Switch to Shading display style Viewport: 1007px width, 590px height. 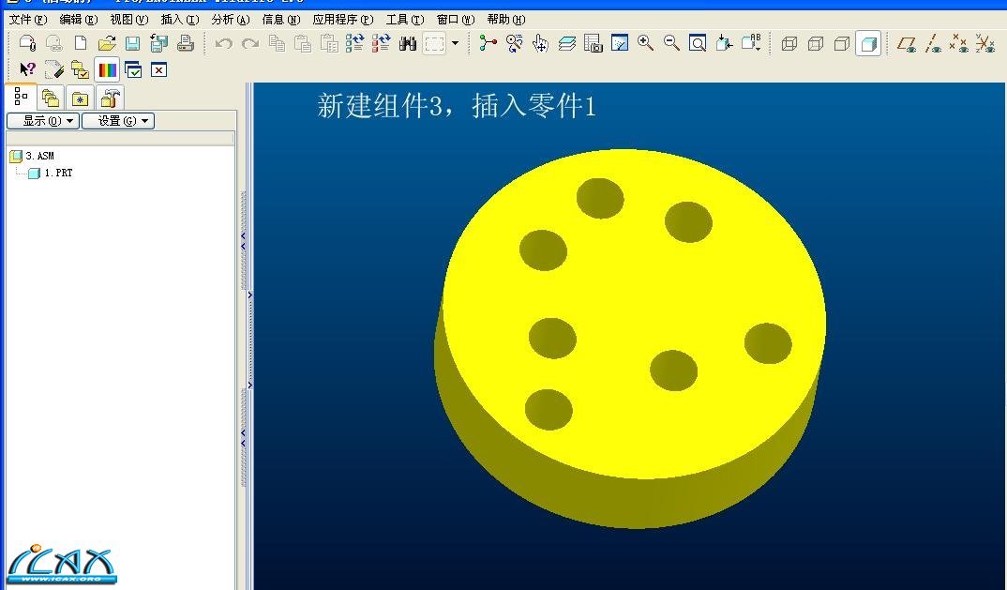coord(868,44)
